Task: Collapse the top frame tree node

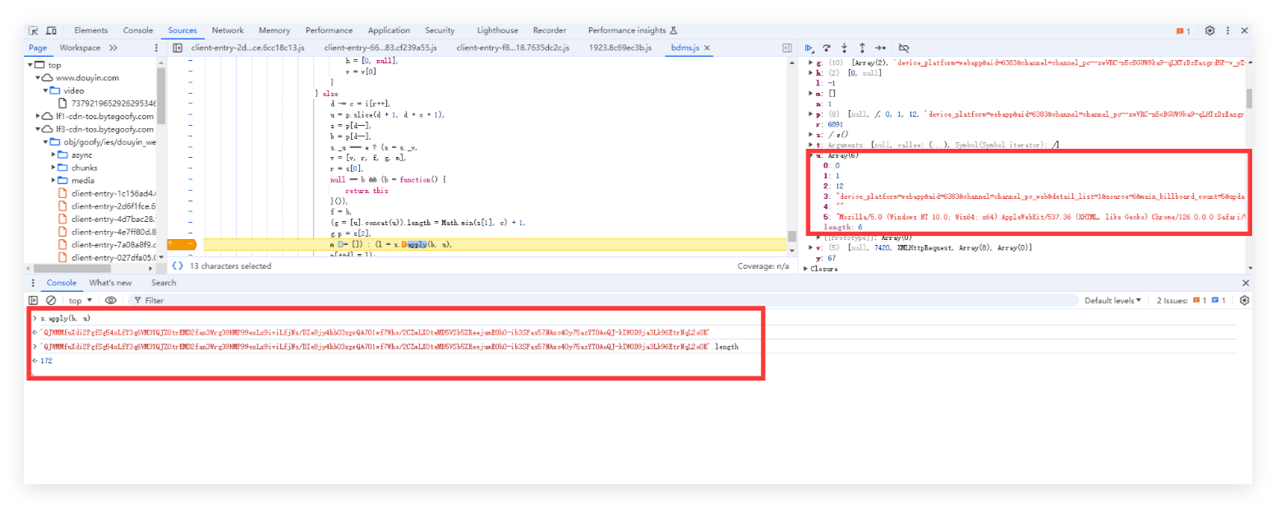Action: (30, 65)
